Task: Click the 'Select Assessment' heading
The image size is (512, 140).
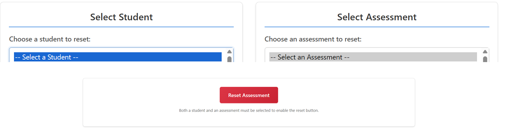Action: (x=377, y=17)
